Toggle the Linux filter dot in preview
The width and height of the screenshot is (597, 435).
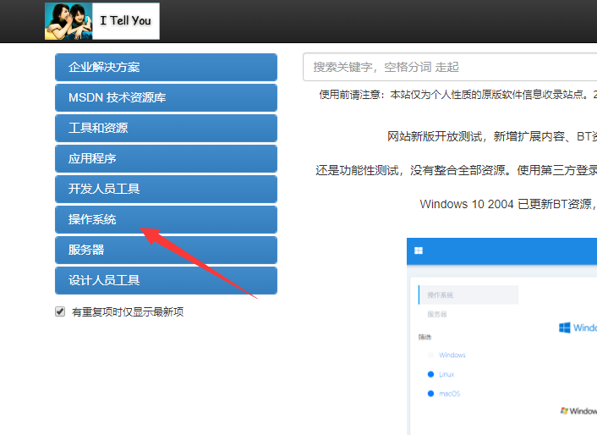point(430,374)
